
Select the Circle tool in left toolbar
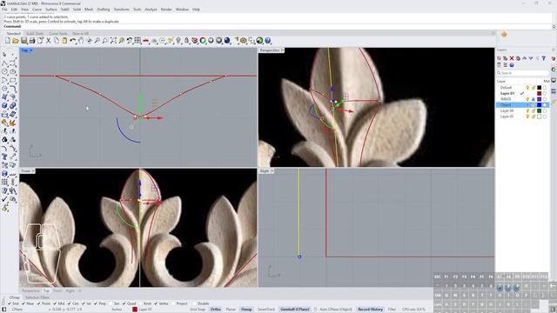tap(4, 71)
